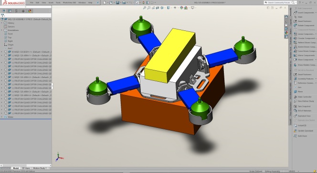Open the Insert menu

[51, 3]
